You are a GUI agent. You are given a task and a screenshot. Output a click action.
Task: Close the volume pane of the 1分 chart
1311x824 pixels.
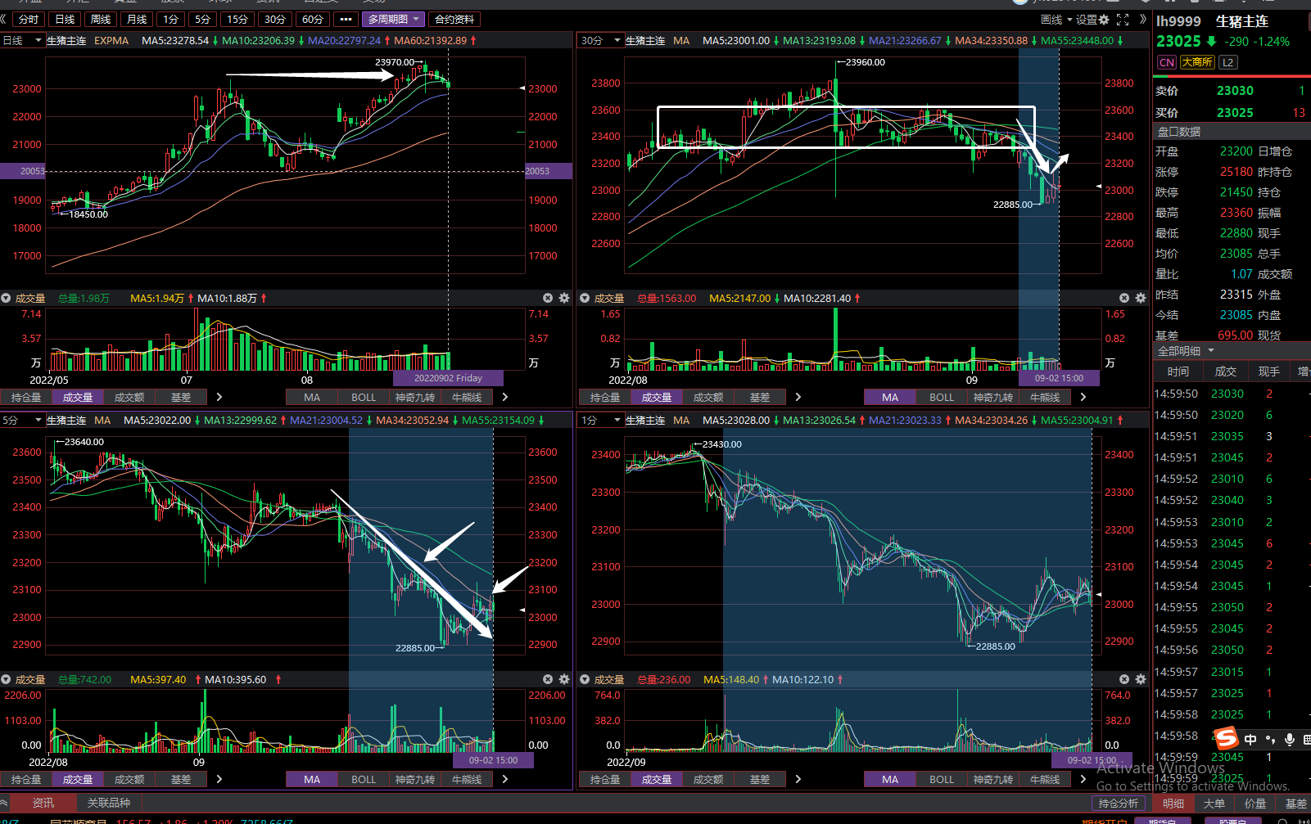(1124, 679)
